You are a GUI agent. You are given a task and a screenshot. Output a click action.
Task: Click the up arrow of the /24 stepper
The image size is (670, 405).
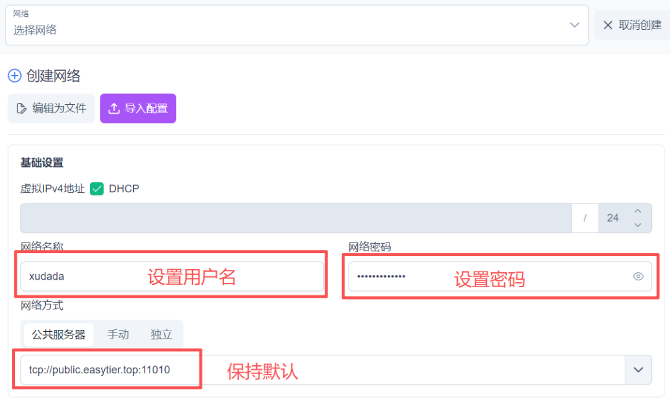point(638,211)
